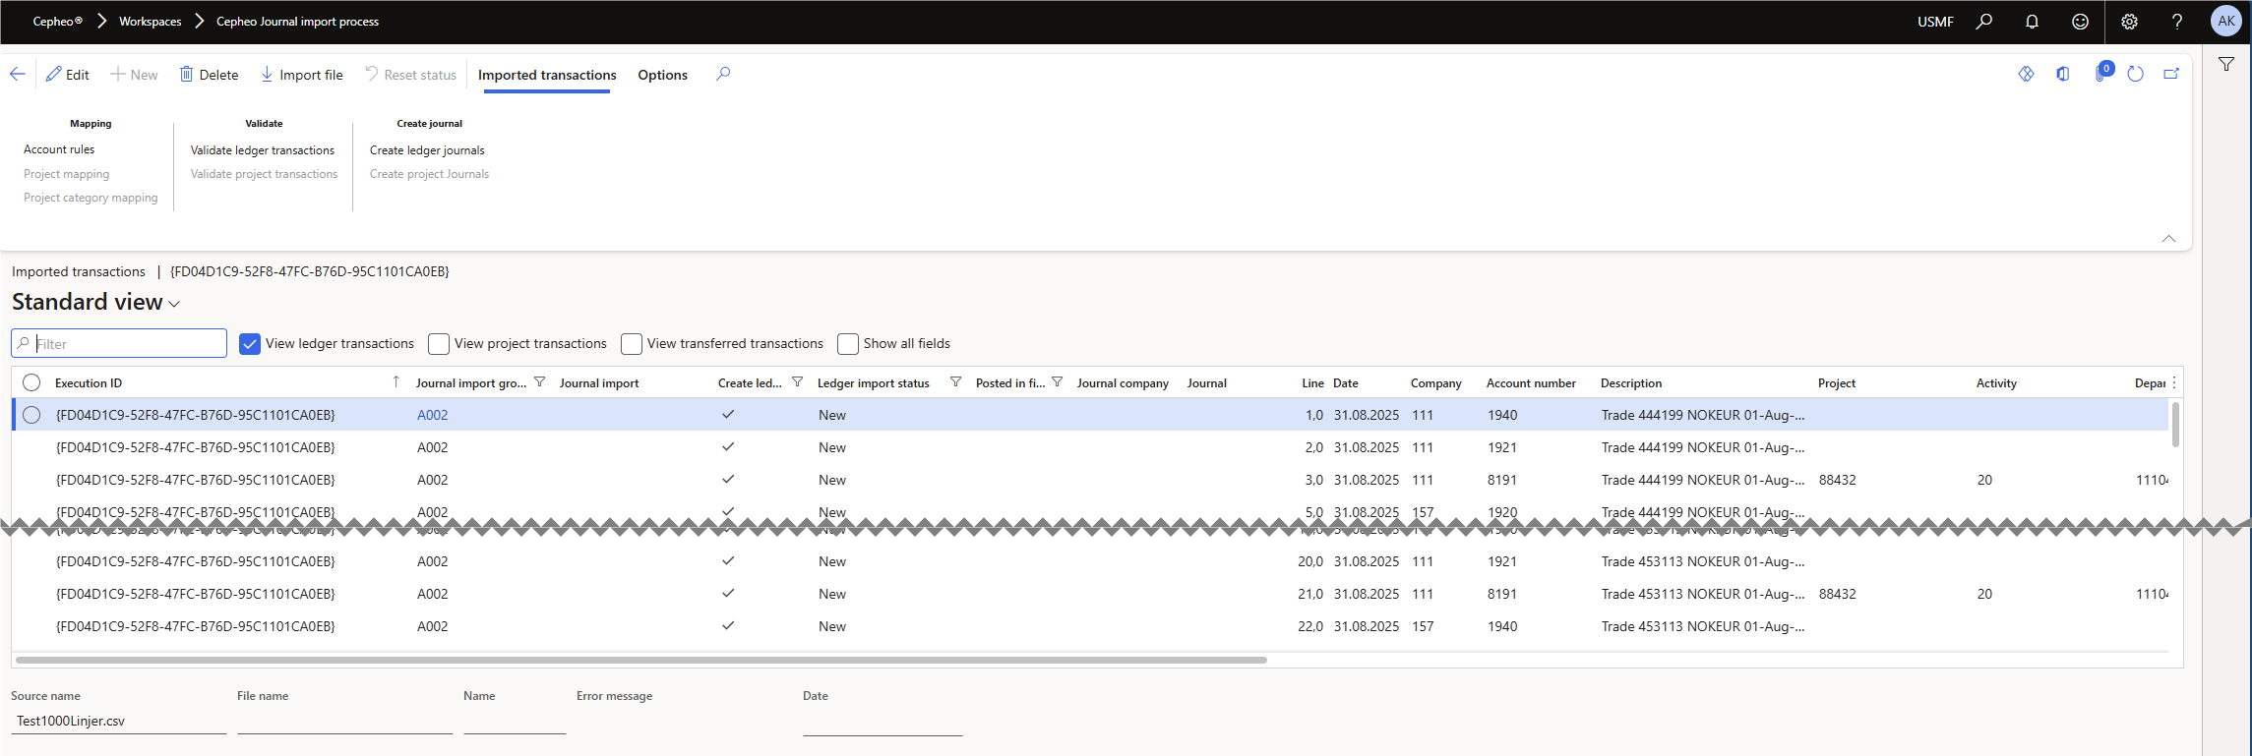2252x756 pixels.
Task: Expand the Standard view dropdown
Action: click(174, 304)
